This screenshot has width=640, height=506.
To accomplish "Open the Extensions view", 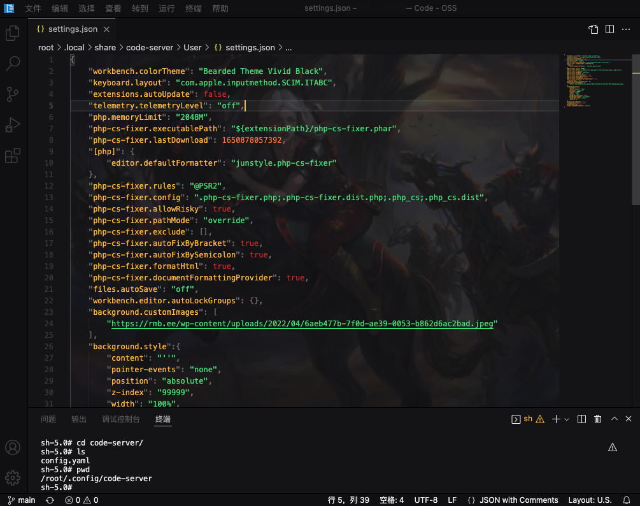I will coord(13,155).
